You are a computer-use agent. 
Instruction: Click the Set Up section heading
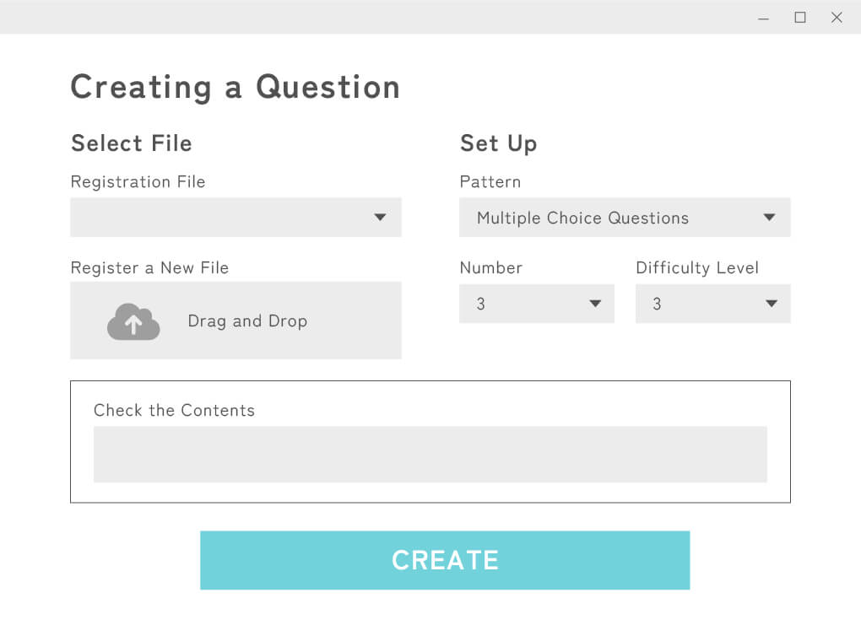[498, 143]
